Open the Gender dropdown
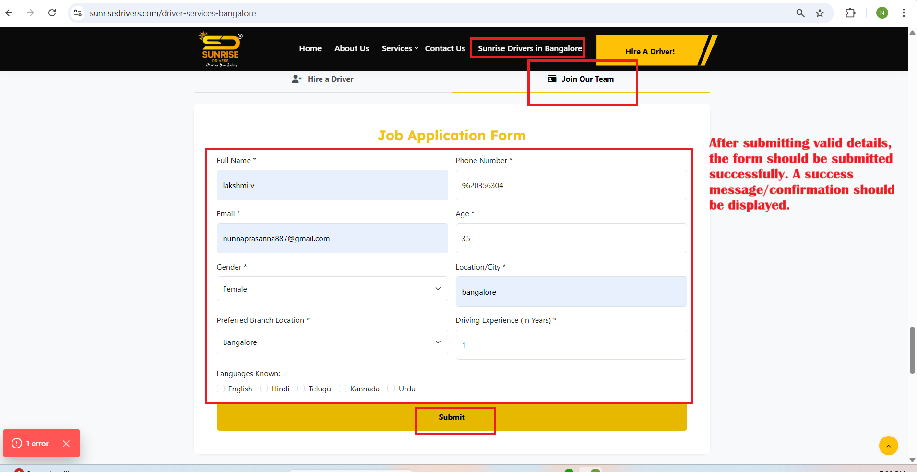 pyautogui.click(x=332, y=289)
